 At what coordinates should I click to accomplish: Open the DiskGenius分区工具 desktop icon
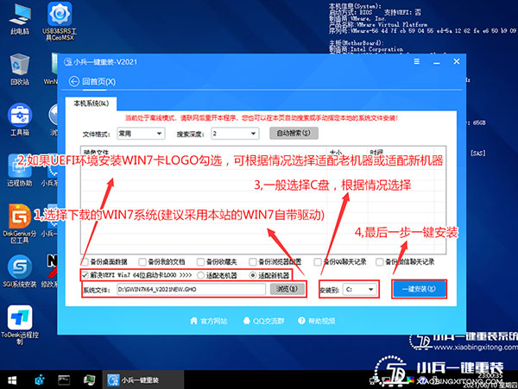pyautogui.click(x=20, y=223)
